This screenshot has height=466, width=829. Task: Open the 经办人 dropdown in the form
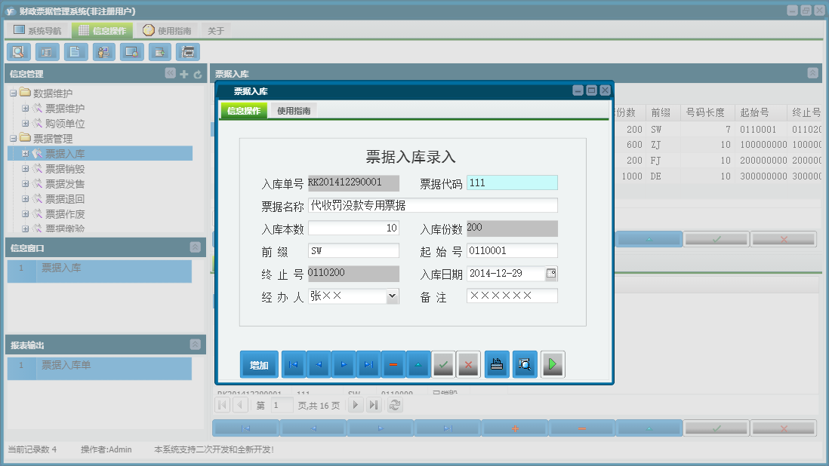[x=393, y=296]
